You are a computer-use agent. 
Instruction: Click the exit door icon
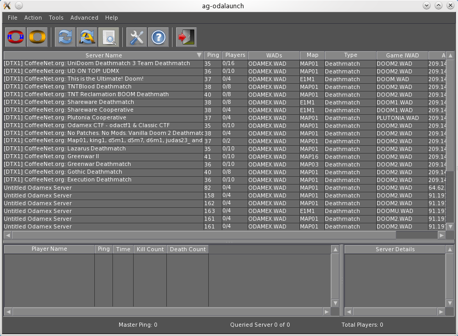(x=185, y=37)
